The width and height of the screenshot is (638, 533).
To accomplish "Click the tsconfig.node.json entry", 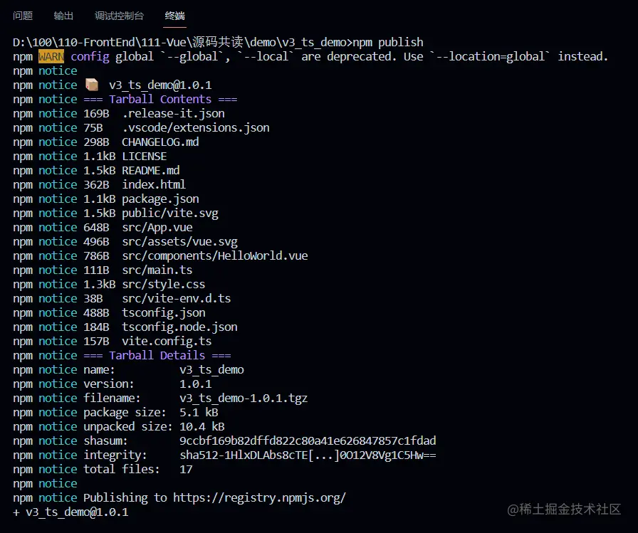I will tap(179, 327).
